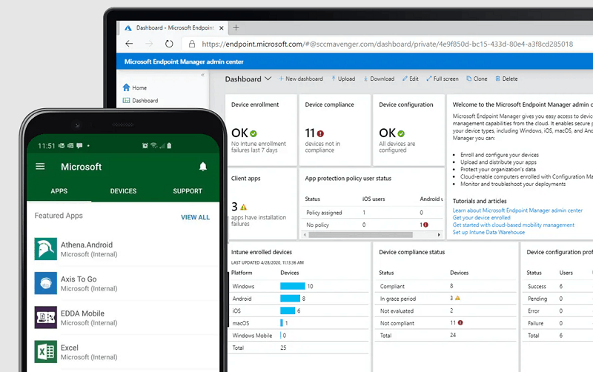Click the Client apps tile title
This screenshot has width=593, height=372.
pos(246,179)
